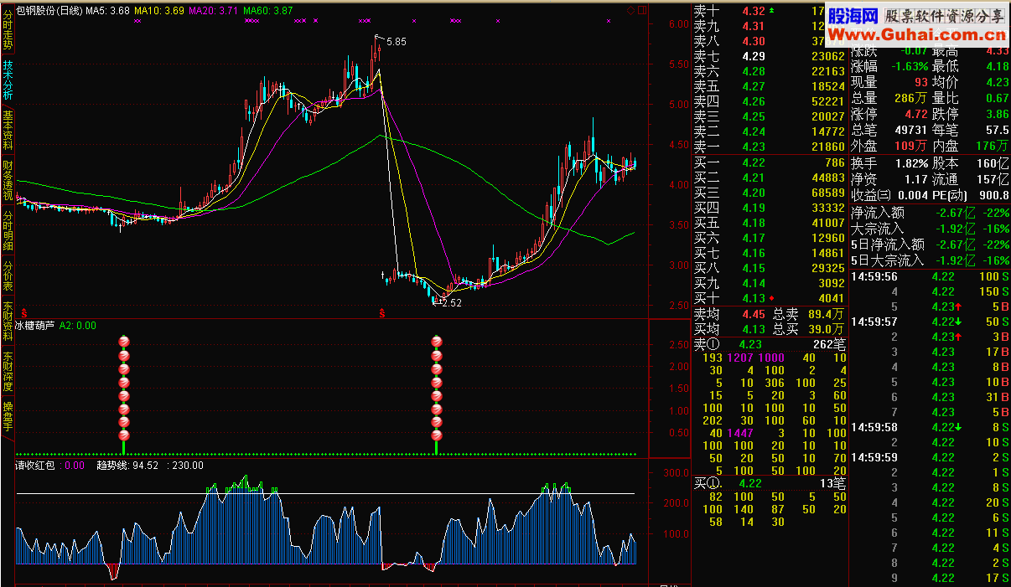Click the 趋势线: 94.52 value label
This screenshot has height=587, width=1011.
[x=127, y=466]
